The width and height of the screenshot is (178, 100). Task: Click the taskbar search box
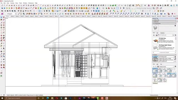pyautogui.click(x=20, y=98)
